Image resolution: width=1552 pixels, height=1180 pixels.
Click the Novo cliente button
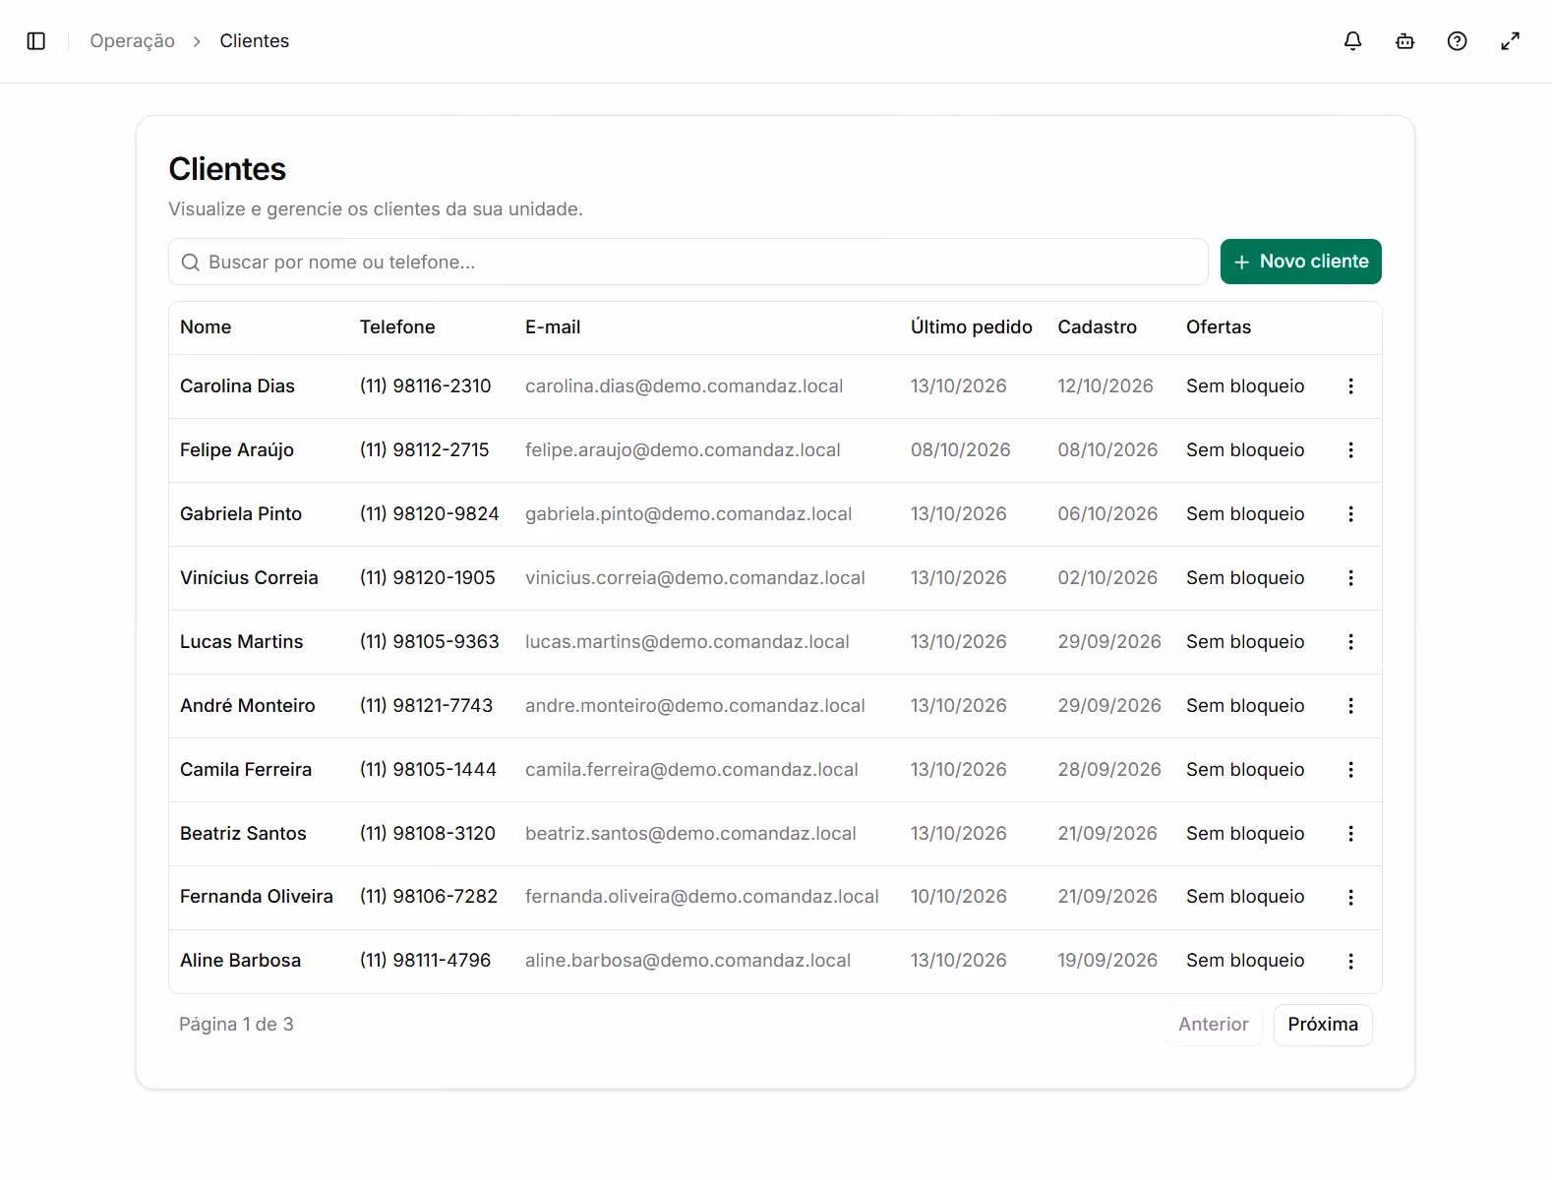(1300, 262)
